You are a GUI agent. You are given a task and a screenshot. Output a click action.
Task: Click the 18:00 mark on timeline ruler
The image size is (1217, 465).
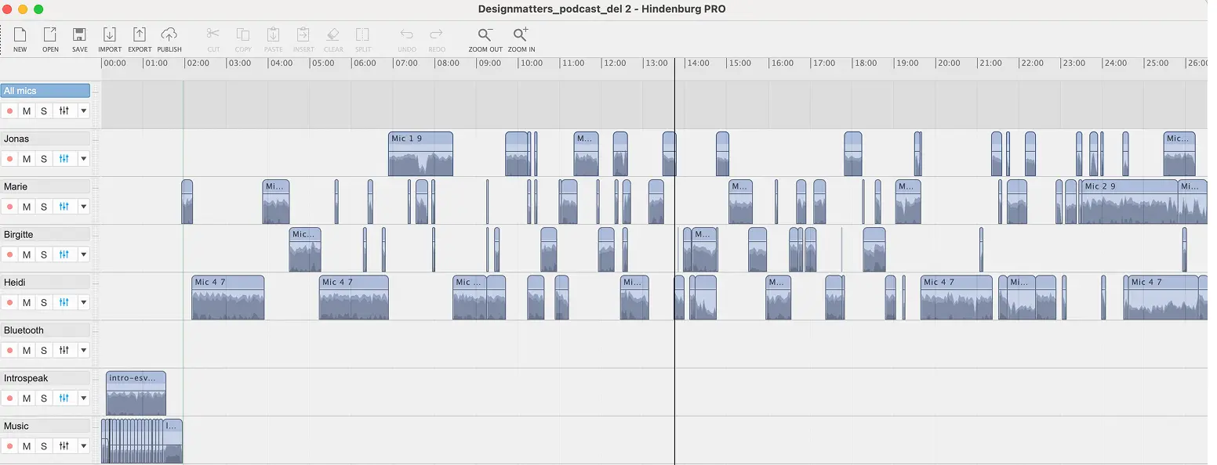click(x=865, y=63)
